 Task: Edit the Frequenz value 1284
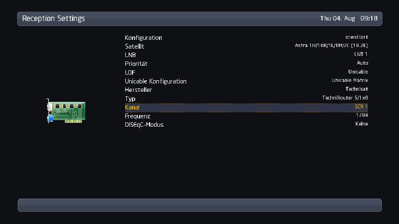pyautogui.click(x=362, y=116)
